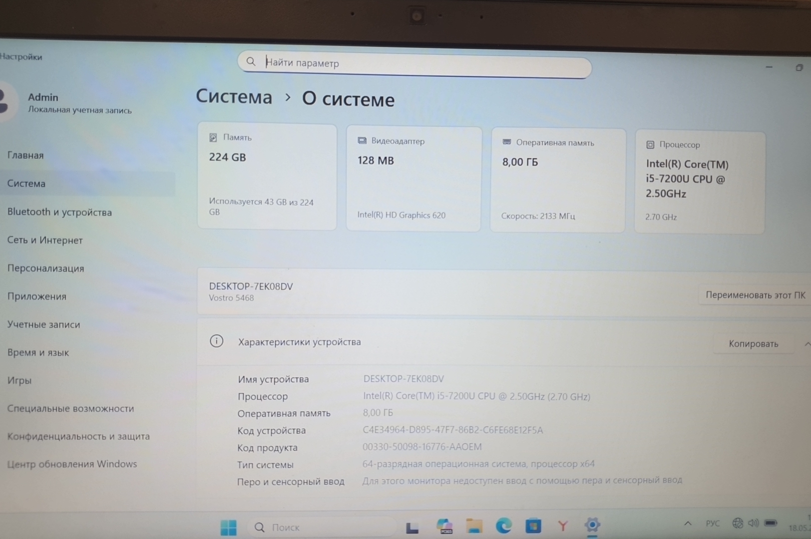The width and height of the screenshot is (811, 539).
Task: Click the magnifier icon in settings search
Action: point(251,61)
